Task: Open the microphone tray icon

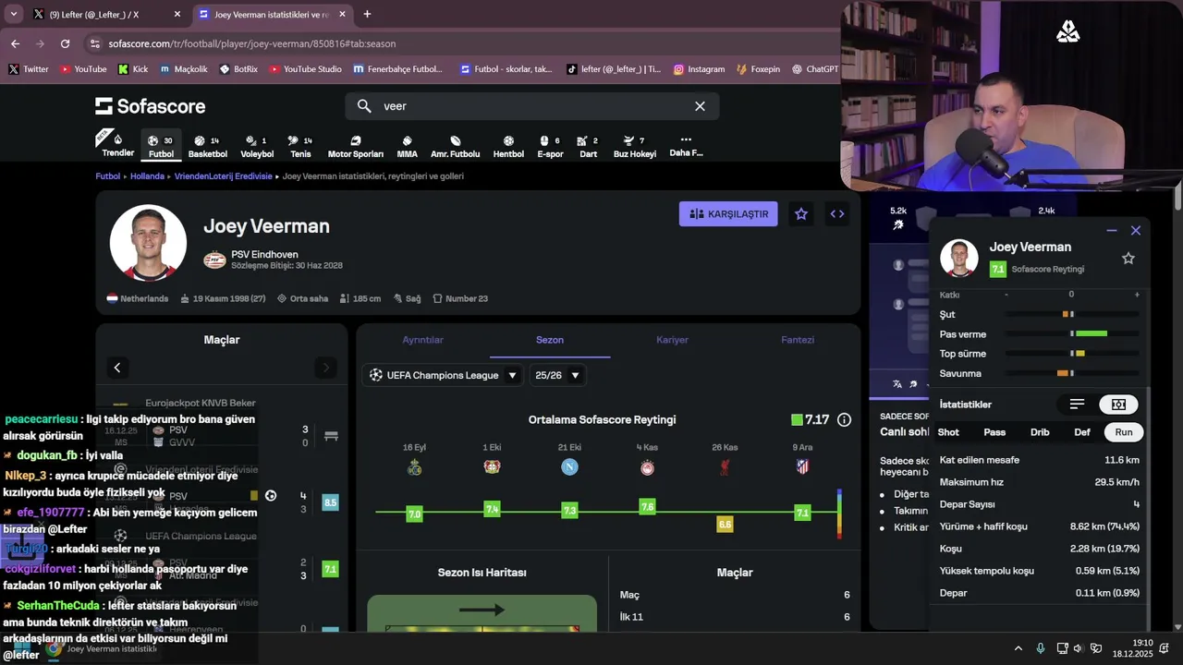Action: tap(1041, 648)
